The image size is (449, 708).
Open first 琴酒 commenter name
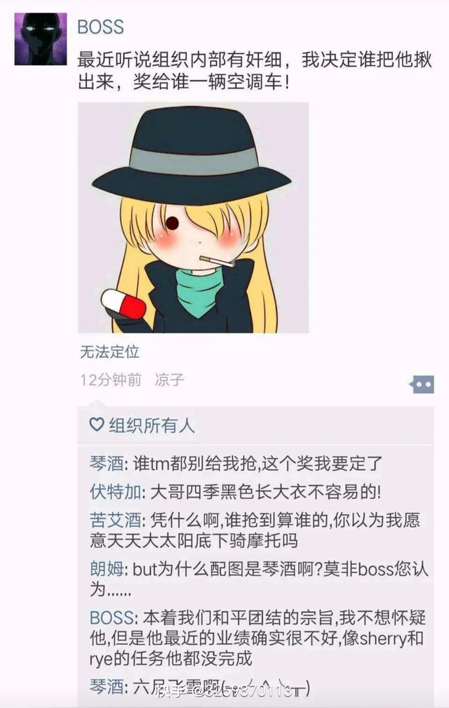107,464
